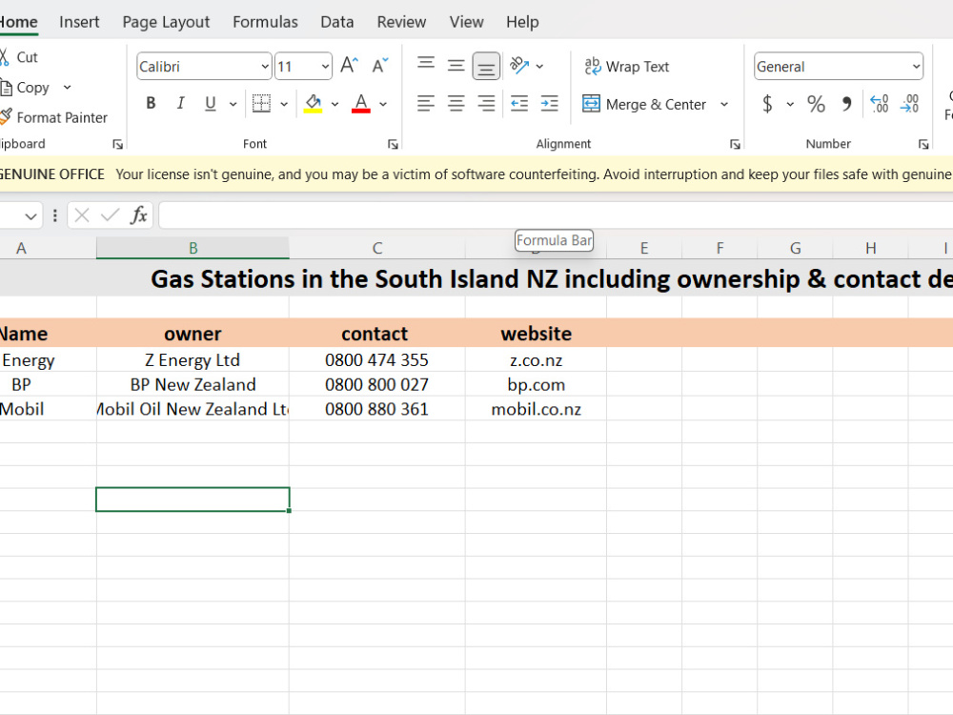Click the Copy icon
This screenshot has height=715, width=953.
6,88
